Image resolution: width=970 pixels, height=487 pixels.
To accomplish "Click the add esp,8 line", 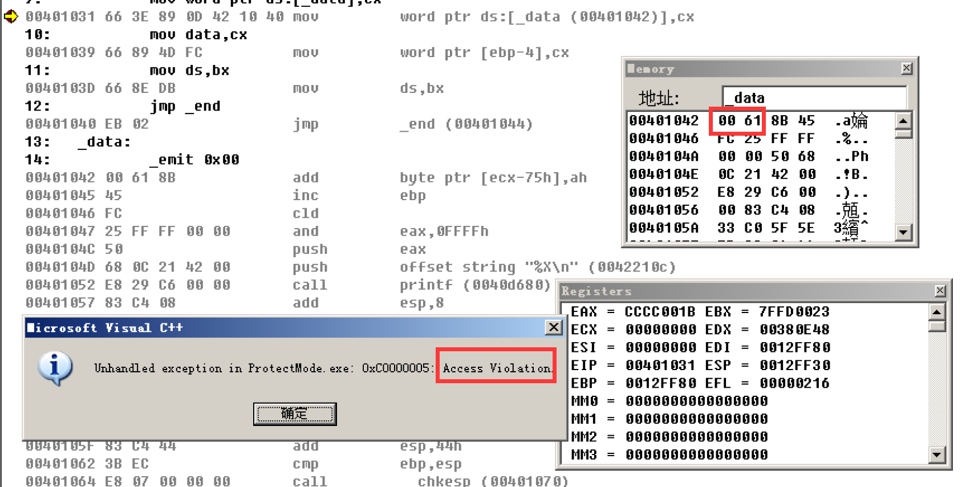I will pyautogui.click(x=234, y=303).
